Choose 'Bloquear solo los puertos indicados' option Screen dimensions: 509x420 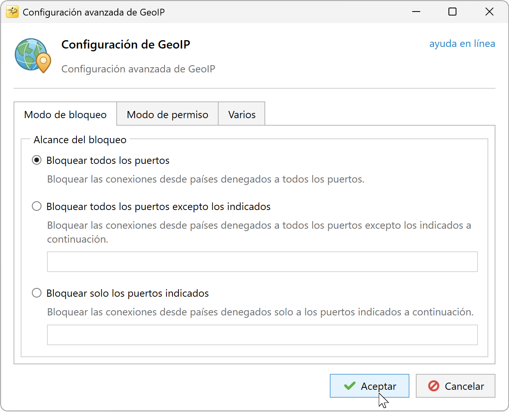pos(37,293)
